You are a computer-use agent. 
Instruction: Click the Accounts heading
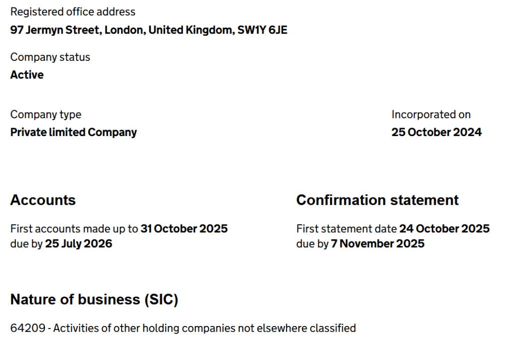click(x=43, y=200)
